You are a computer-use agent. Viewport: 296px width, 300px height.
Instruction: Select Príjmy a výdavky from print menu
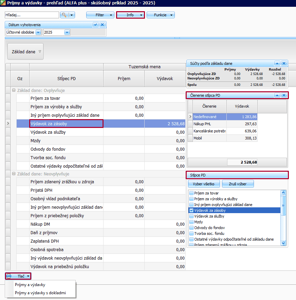point(30,285)
